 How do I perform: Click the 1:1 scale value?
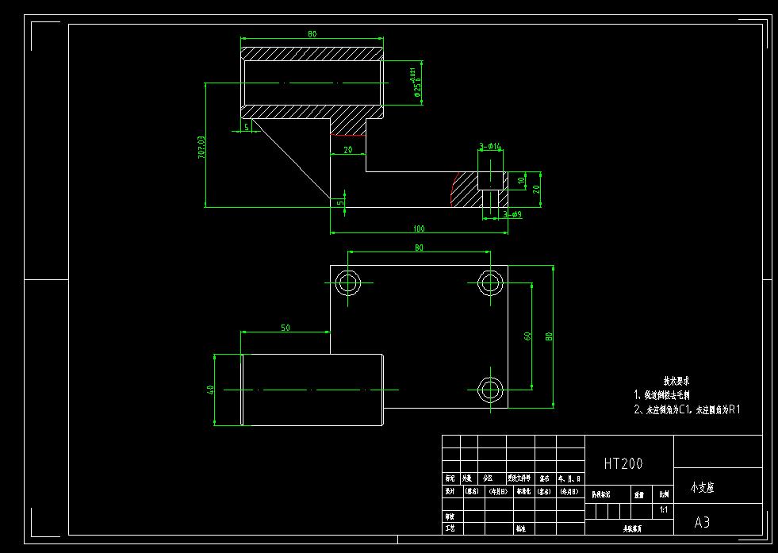pos(663,510)
